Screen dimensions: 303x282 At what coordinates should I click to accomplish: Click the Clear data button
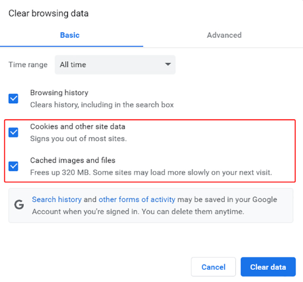click(x=268, y=267)
